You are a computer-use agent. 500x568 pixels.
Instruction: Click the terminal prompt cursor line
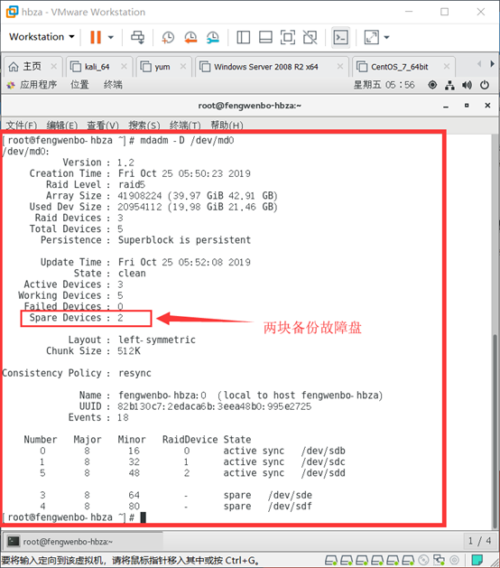click(x=74, y=517)
